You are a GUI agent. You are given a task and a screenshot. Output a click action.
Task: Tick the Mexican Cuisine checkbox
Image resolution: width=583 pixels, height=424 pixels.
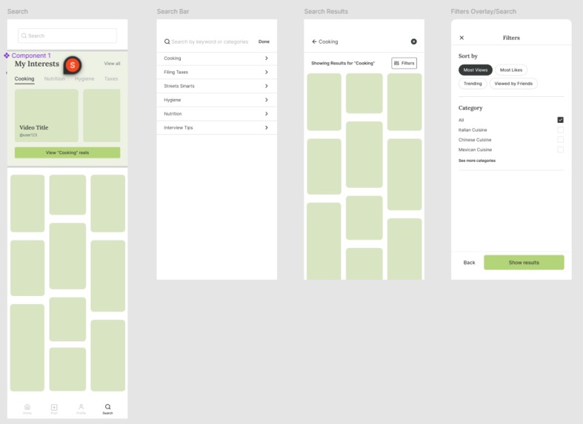(560, 149)
